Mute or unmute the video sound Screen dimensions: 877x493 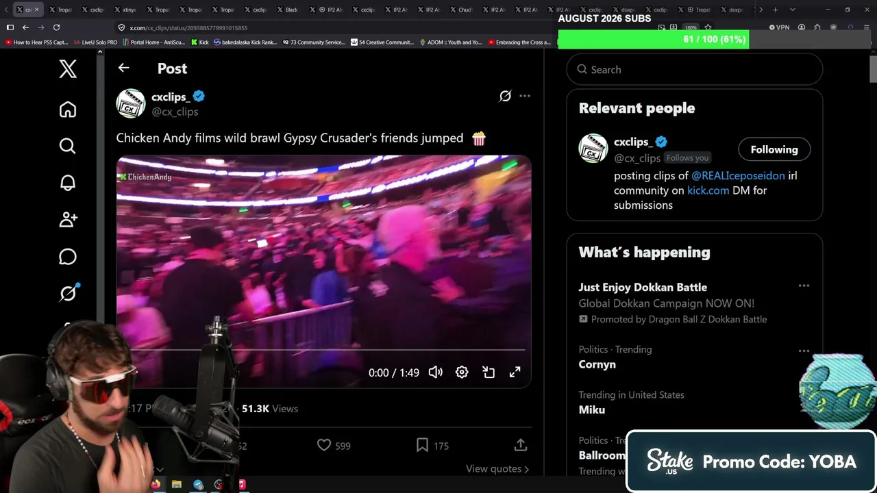(x=435, y=372)
